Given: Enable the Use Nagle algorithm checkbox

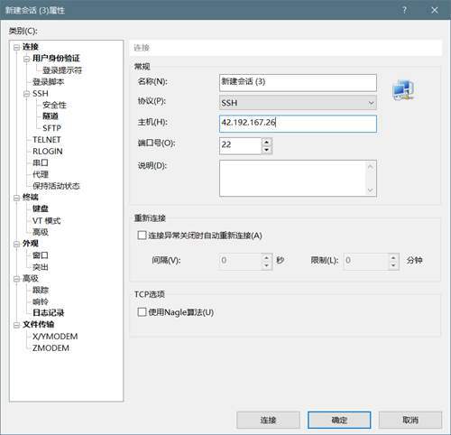Looking at the screenshot, I should (x=142, y=312).
